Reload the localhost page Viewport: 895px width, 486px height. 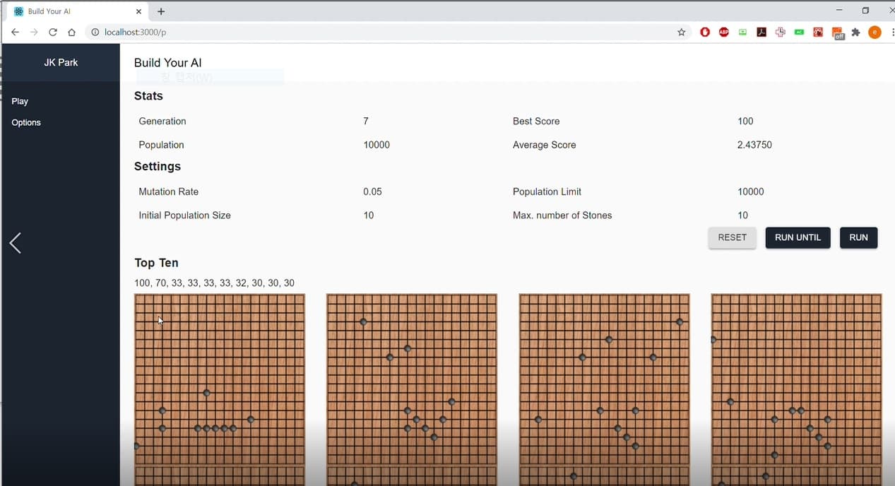[52, 32]
